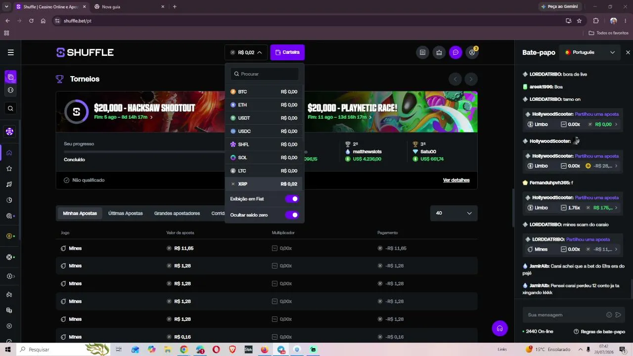Select USDC in the currency list
Viewport: 633px width, 356px height.
(264, 132)
